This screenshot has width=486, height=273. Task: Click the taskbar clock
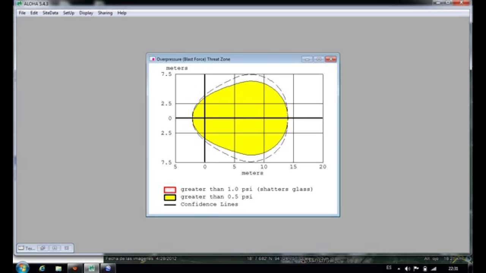(453, 268)
